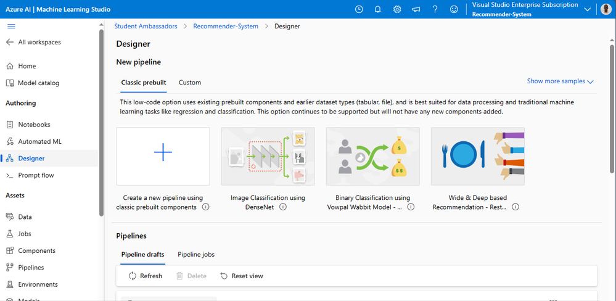Open Binary Classification Vowpal Wabbit sample

[373, 157]
